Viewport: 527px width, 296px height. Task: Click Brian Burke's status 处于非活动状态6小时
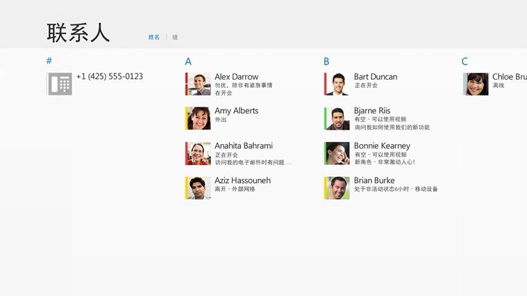coord(381,189)
